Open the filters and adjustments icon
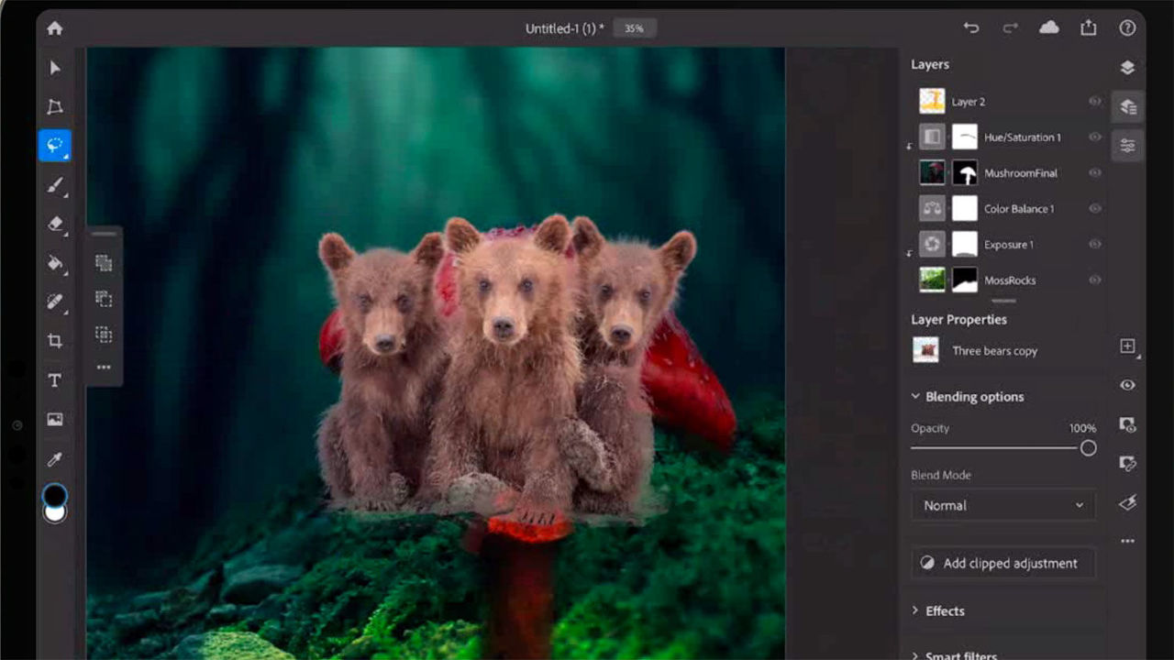 pyautogui.click(x=1128, y=502)
